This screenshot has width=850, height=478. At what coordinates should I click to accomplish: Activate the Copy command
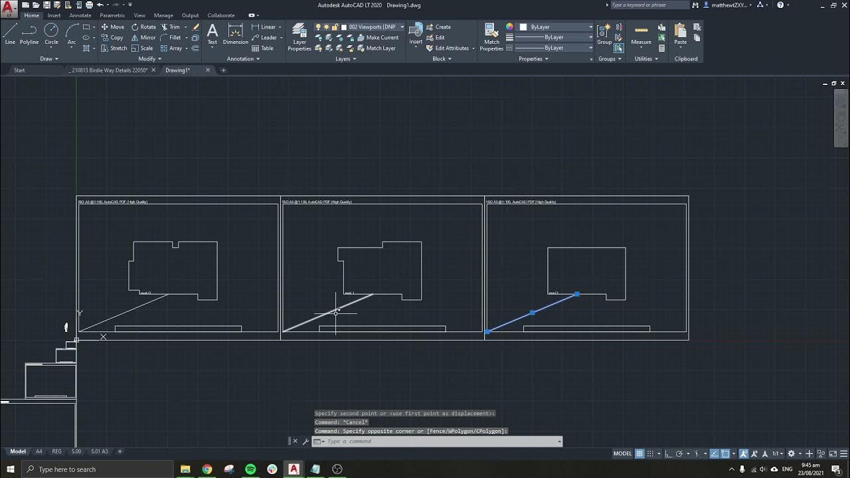(112, 38)
